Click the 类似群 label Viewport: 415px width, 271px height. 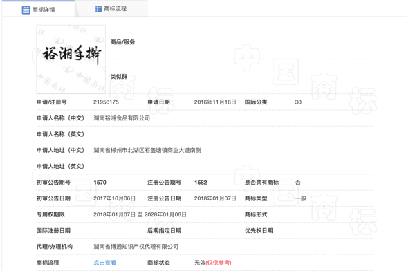[x=119, y=77]
